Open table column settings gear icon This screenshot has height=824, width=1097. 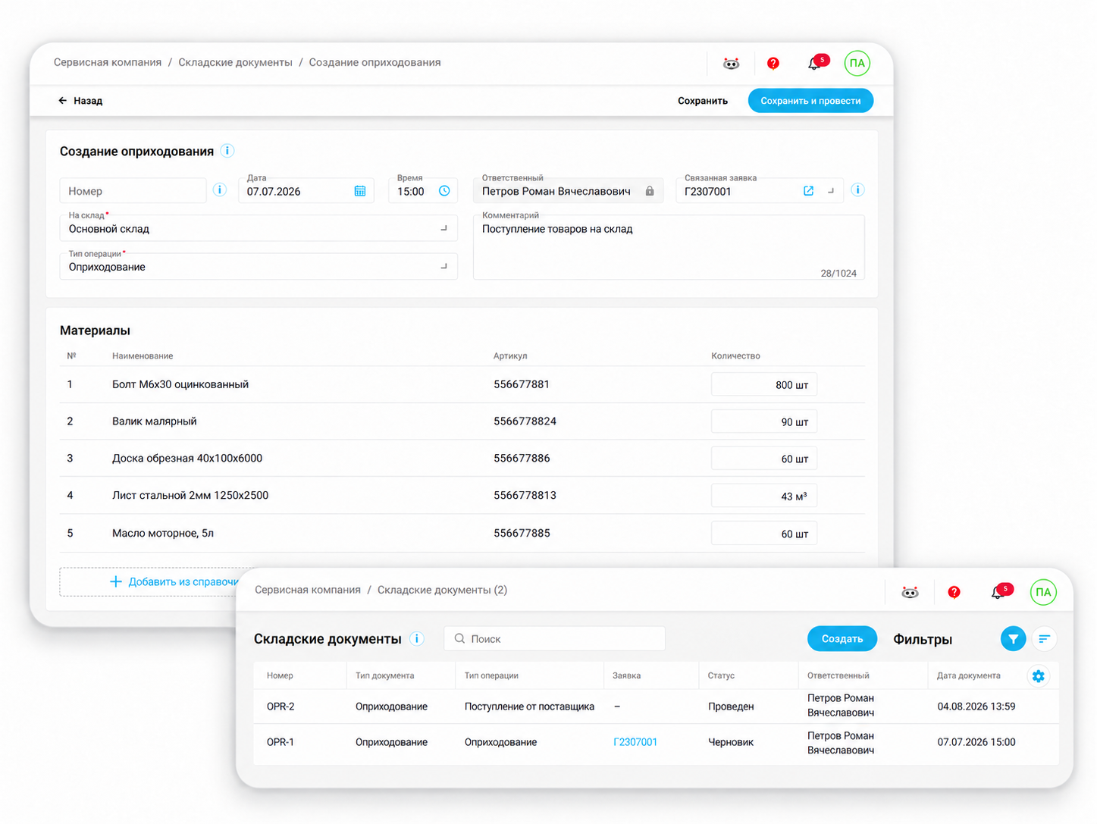coord(1039,675)
